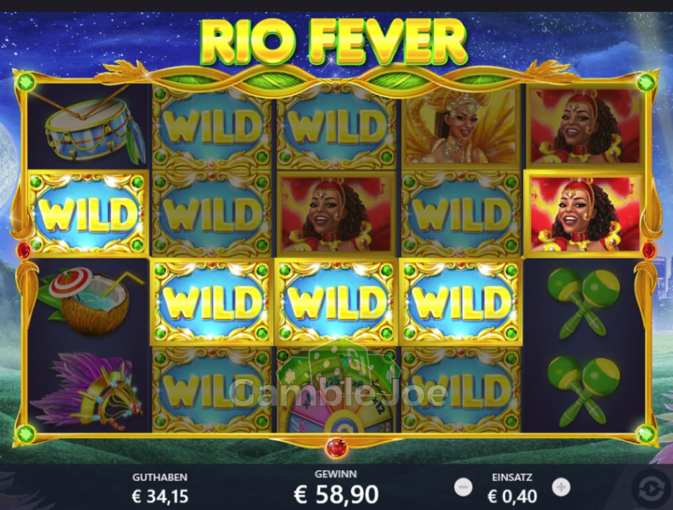Click the bonus wheel symbol on middle reel

336,389
